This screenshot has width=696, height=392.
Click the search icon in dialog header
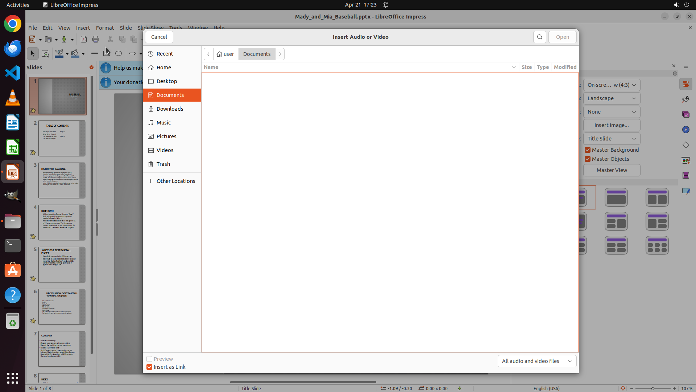tap(539, 37)
